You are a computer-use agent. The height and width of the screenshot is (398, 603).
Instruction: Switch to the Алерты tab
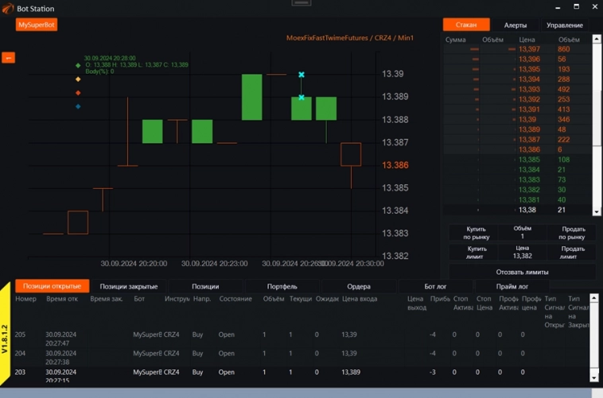pyautogui.click(x=515, y=25)
